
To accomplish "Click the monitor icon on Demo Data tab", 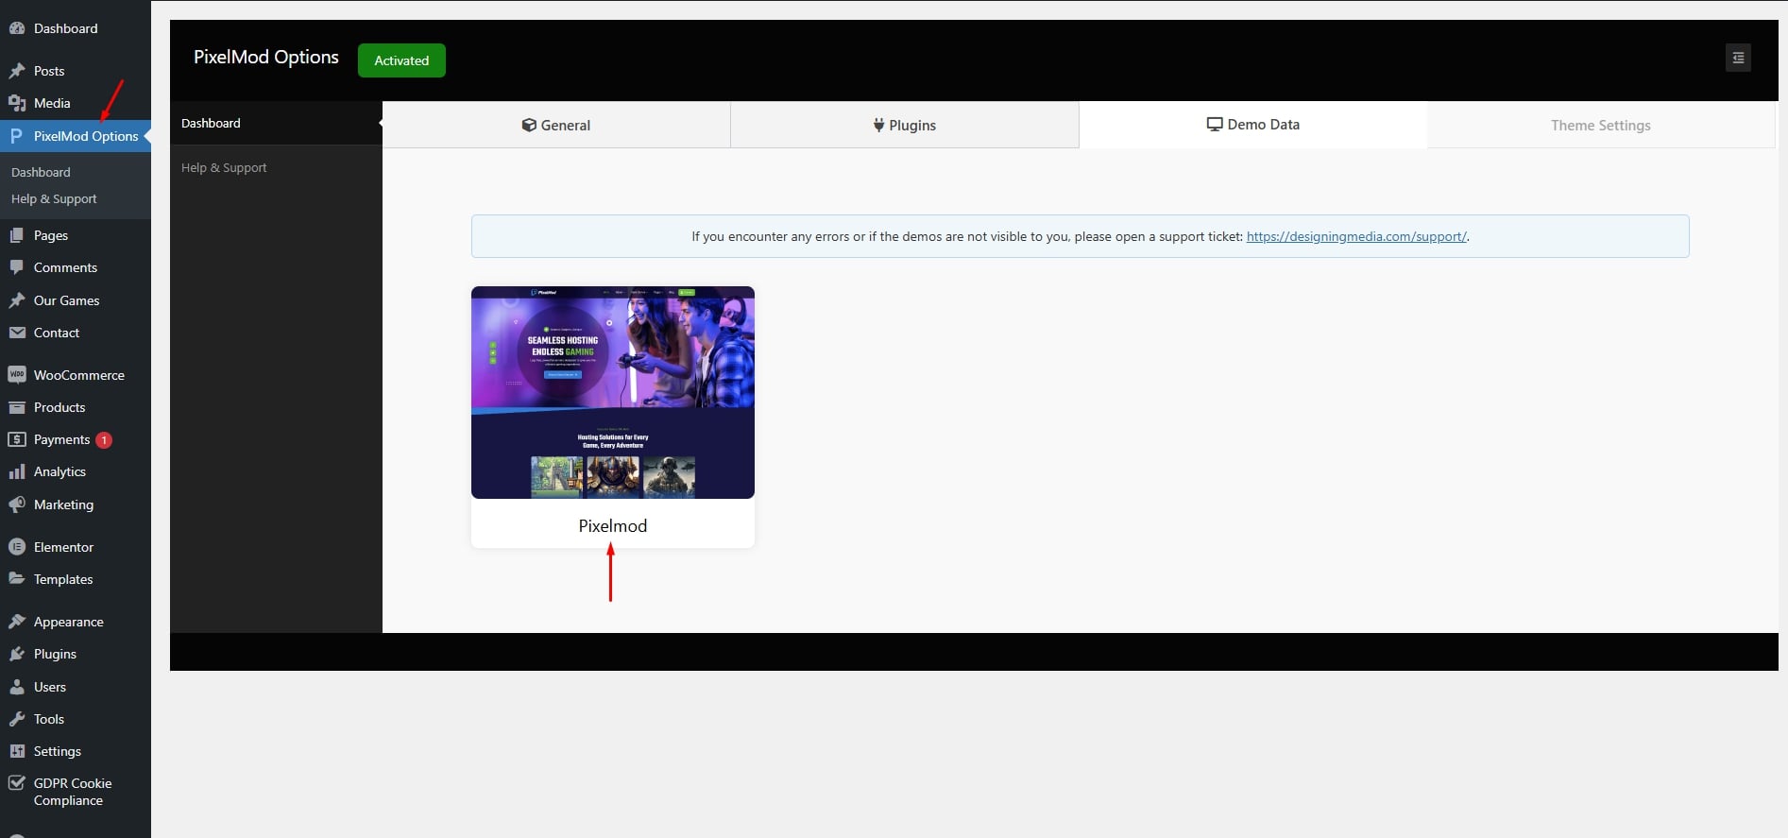I will 1215,125.
